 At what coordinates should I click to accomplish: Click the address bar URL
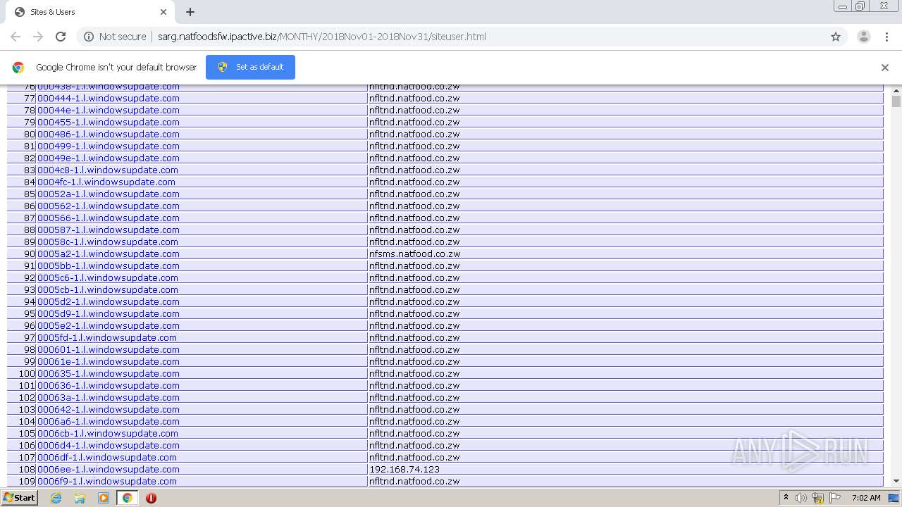[x=321, y=37]
